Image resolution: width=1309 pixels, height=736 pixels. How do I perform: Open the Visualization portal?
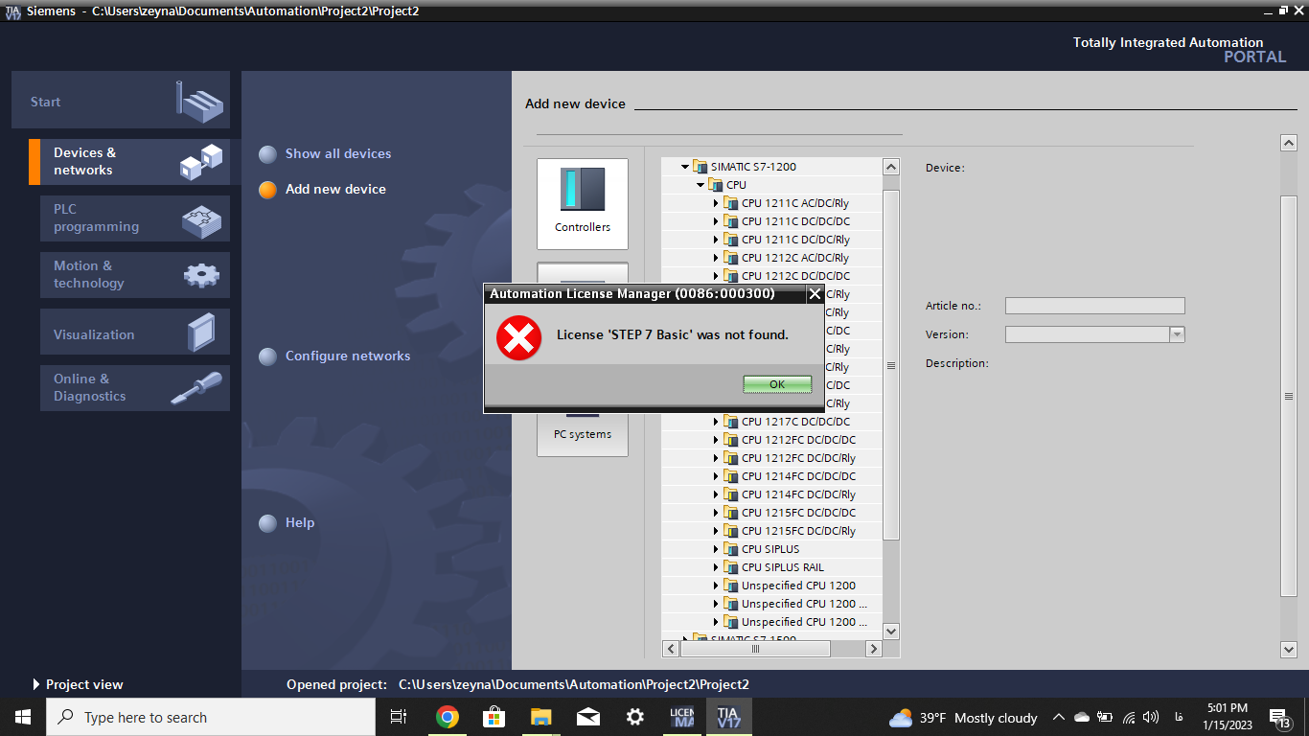click(135, 332)
